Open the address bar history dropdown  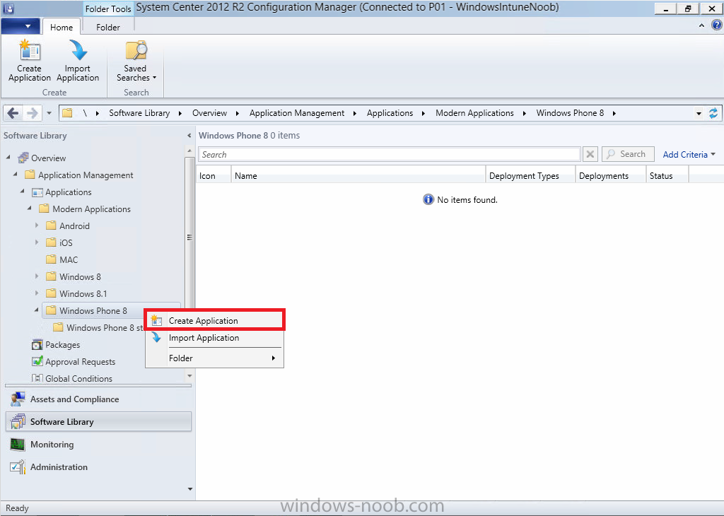coord(699,114)
